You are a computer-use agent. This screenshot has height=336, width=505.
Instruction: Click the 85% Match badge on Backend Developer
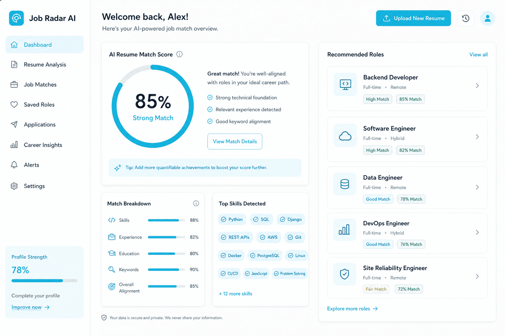click(x=410, y=99)
